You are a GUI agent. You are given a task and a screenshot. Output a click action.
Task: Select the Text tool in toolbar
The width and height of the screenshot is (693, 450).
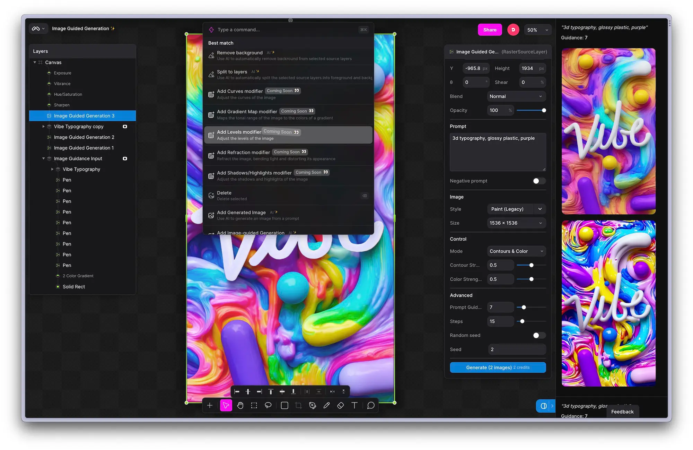click(354, 405)
